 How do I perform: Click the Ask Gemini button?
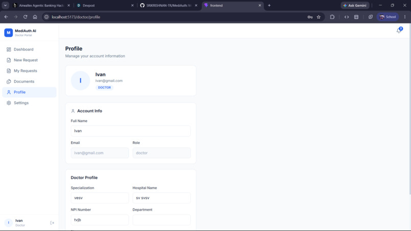click(x=355, y=5)
